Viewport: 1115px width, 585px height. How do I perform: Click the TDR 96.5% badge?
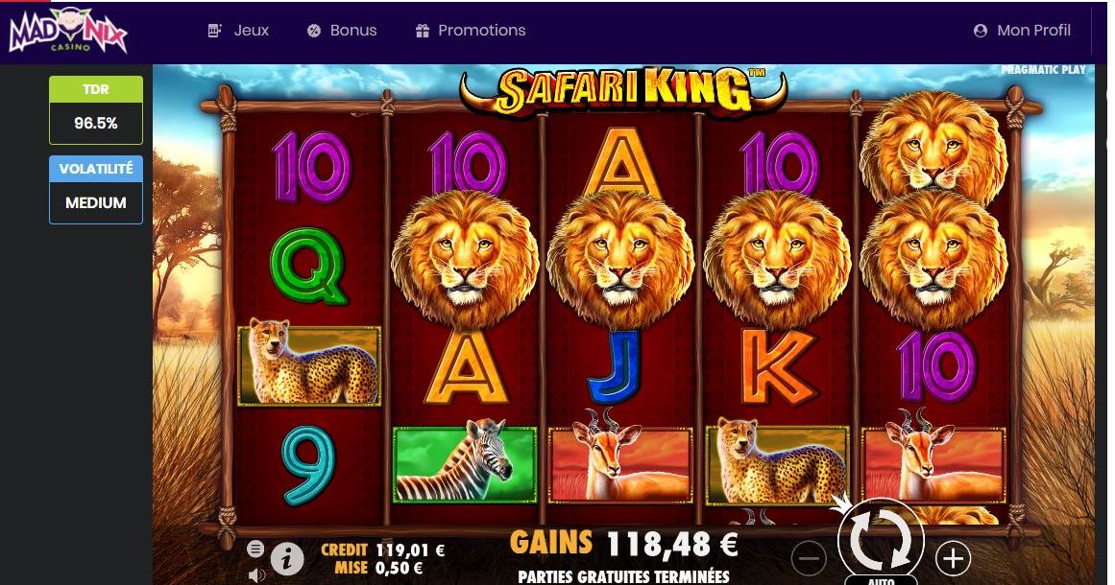(x=96, y=110)
